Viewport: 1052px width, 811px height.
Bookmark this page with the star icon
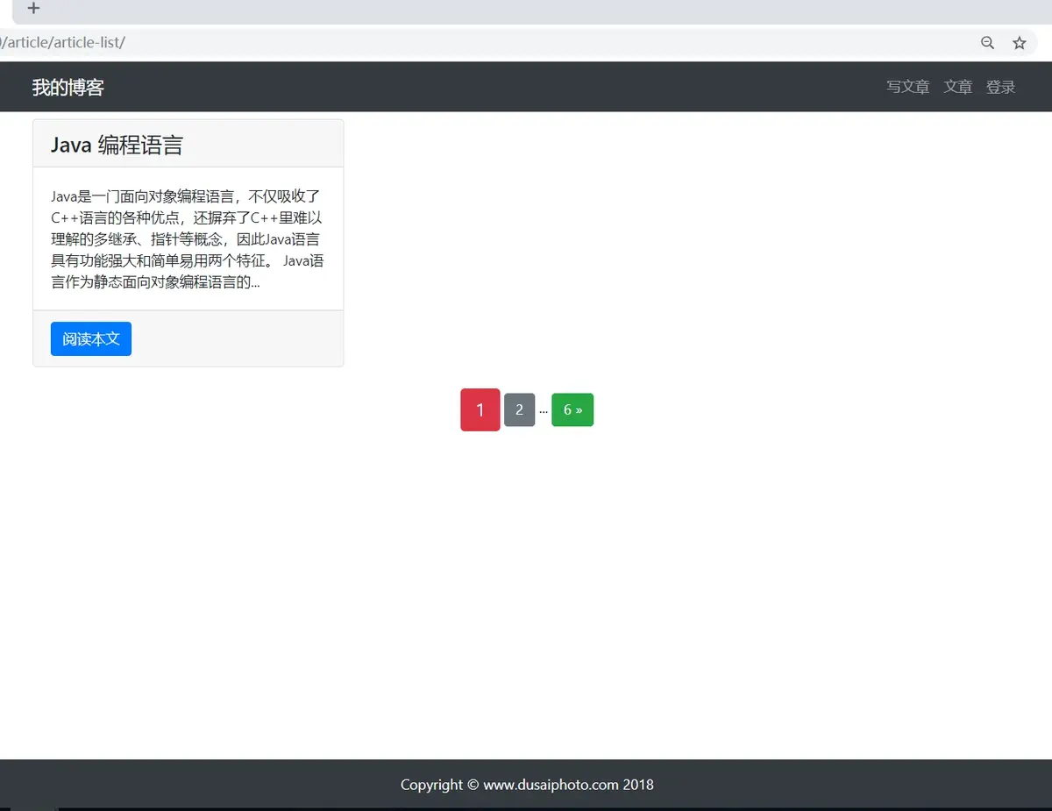(1019, 43)
